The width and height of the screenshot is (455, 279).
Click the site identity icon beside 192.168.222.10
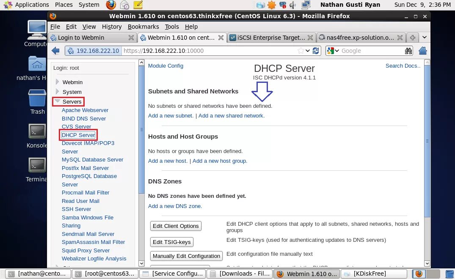[71, 51]
